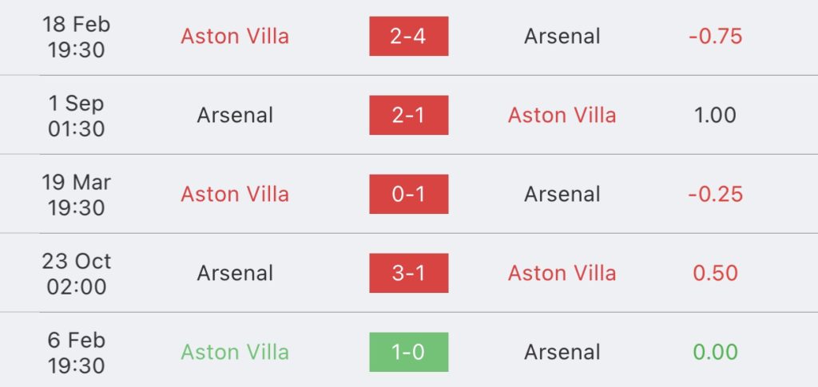Click the 23 Oct 02:00 match date
818x387 pixels.
[76, 274]
